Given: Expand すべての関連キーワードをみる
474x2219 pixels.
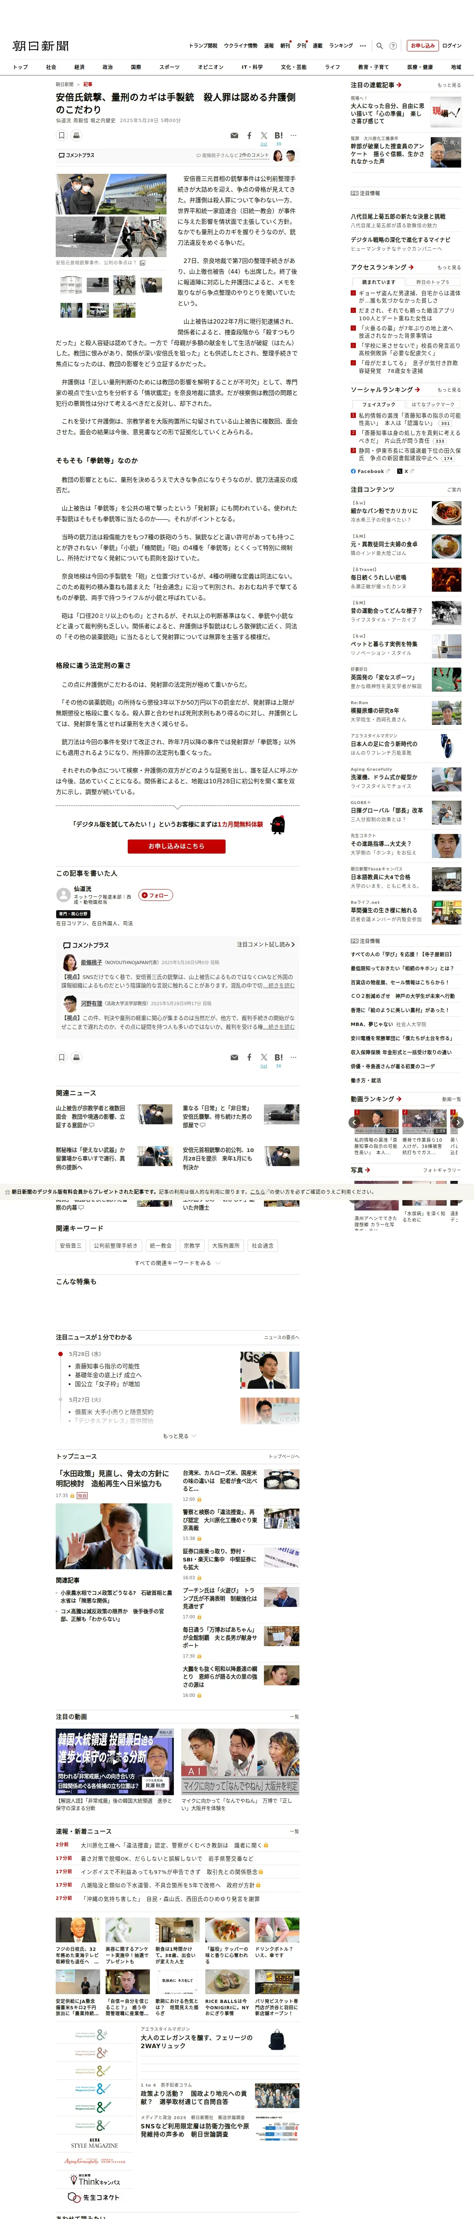Looking at the screenshot, I should (177, 1263).
